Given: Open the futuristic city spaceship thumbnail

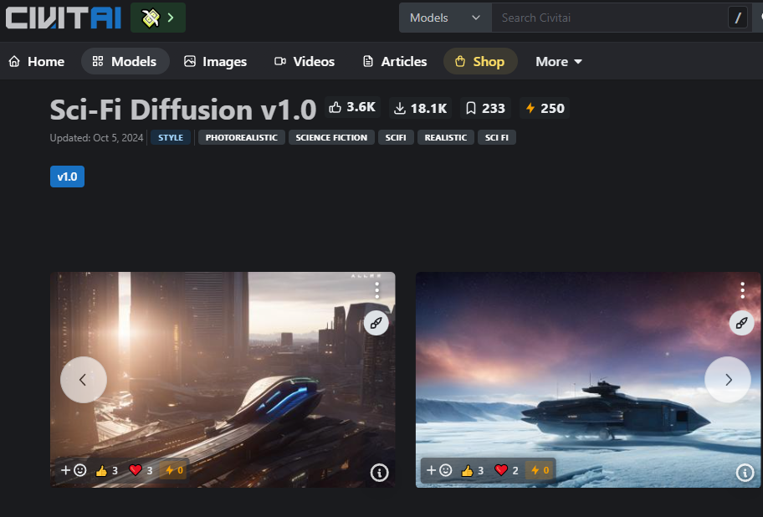Looking at the screenshot, I should point(223,379).
